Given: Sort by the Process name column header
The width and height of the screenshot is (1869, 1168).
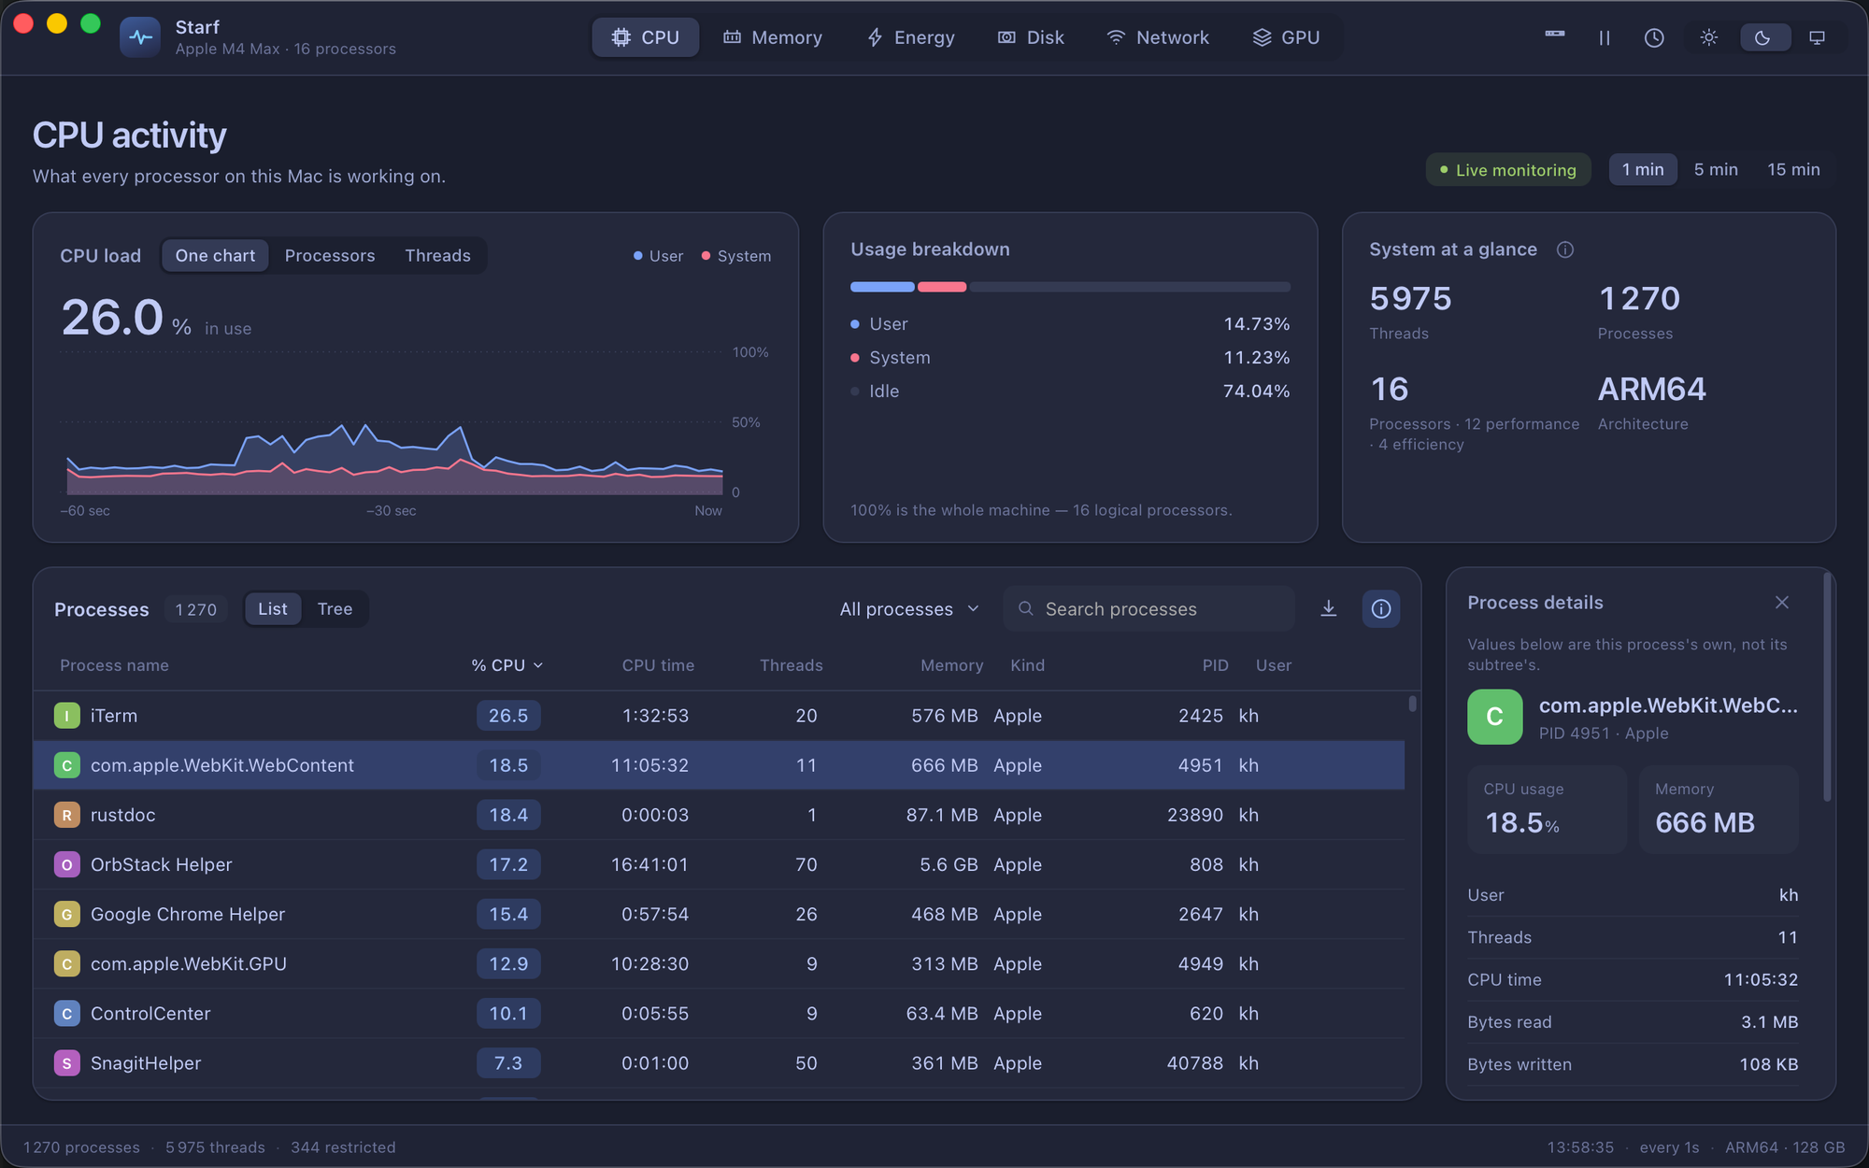Looking at the screenshot, I should [x=114, y=665].
